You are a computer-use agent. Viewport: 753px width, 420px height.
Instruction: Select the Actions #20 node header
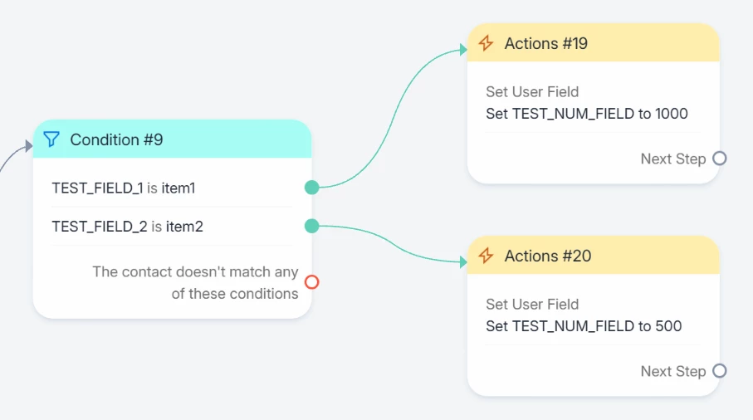[547, 256]
